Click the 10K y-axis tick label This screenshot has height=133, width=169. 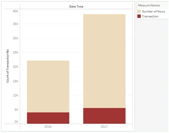(15, 95)
